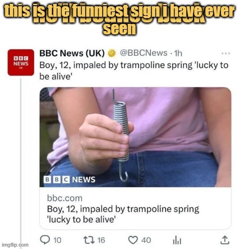Click the @BBCNews handle
The image size is (239, 249).
[143, 53]
